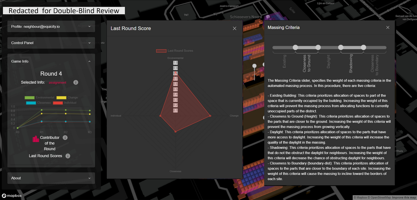Open the Improve this map link
Viewport: 417px width, 200px height.
(404, 197)
